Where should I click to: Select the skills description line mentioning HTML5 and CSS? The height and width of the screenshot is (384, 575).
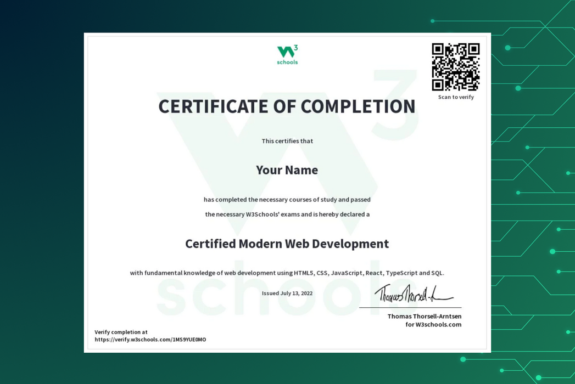coord(287,273)
